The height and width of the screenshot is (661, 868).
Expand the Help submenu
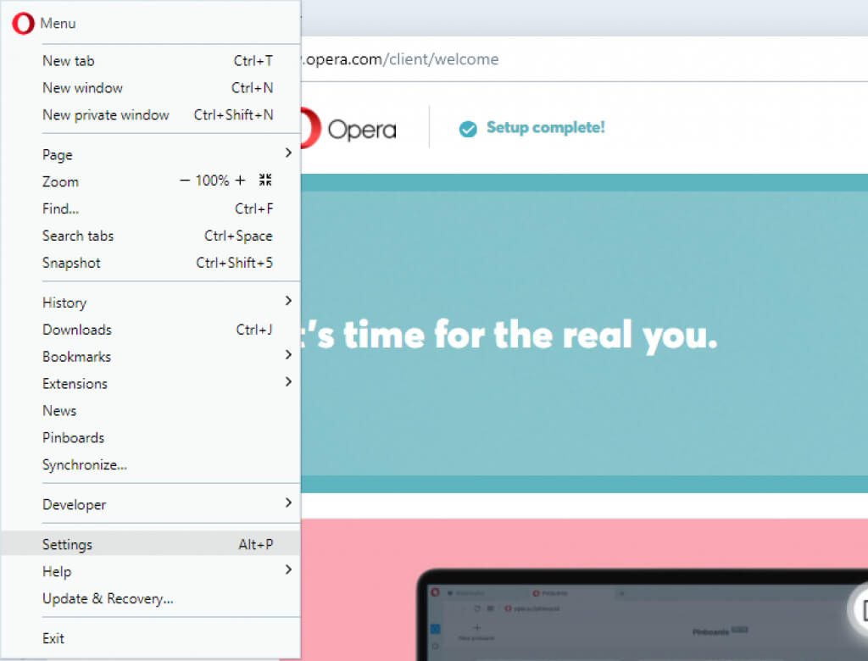pyautogui.click(x=151, y=571)
